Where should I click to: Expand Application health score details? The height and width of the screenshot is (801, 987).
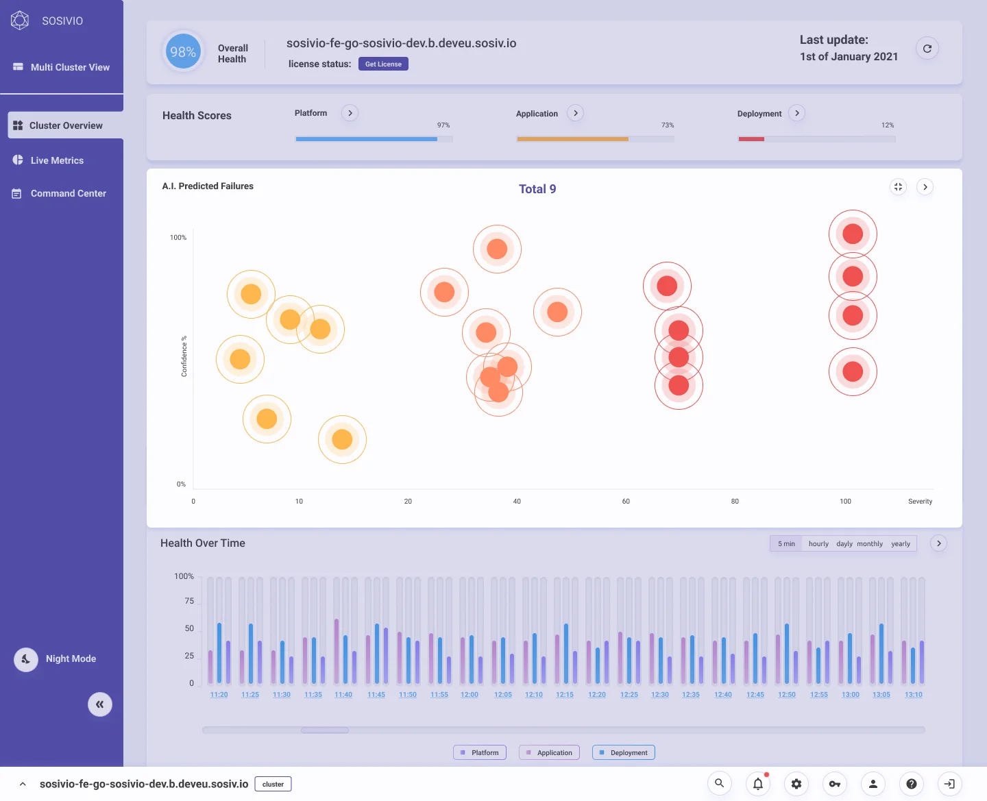tap(576, 113)
